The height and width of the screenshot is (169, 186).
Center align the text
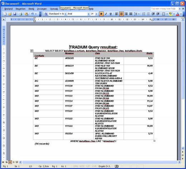[121, 14]
